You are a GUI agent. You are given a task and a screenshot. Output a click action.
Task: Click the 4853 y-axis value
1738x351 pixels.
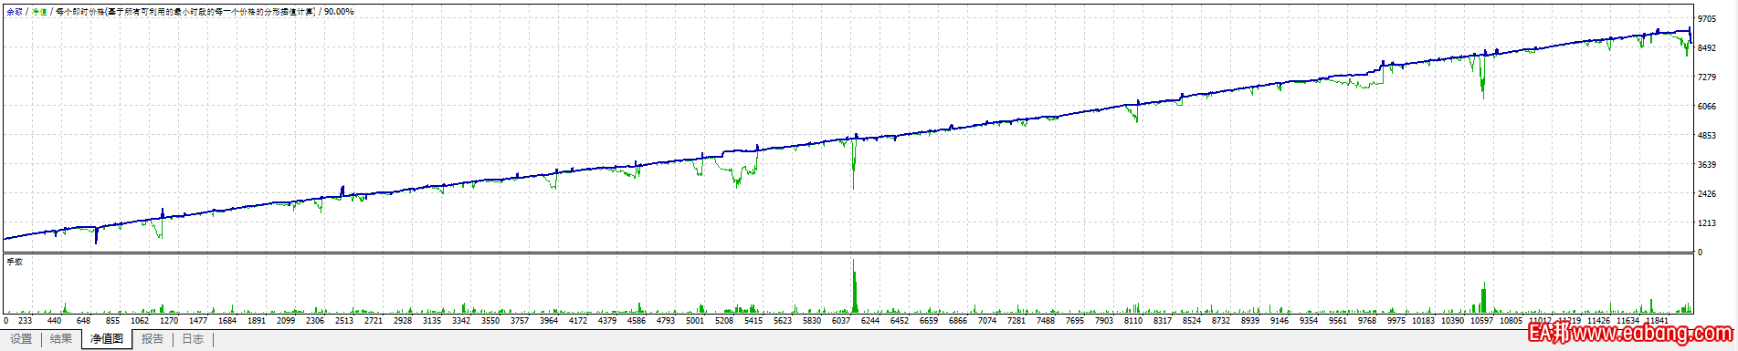coord(1707,136)
